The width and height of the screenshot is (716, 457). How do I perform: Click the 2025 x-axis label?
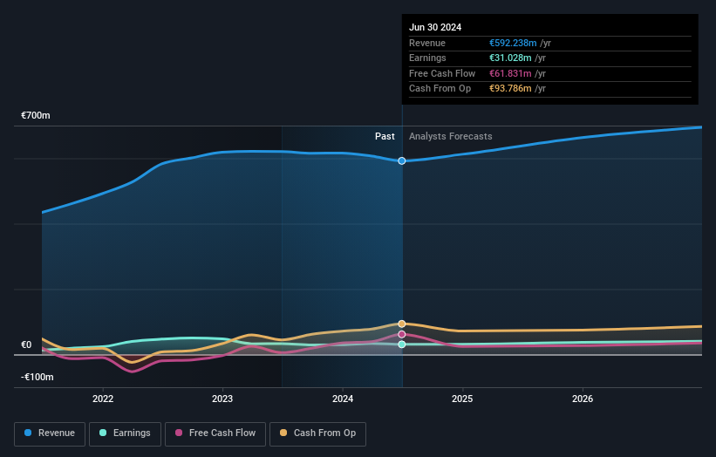point(462,399)
